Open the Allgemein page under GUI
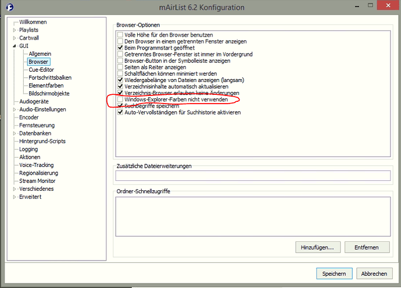Screen dimensions: 401x288 coord(40,54)
